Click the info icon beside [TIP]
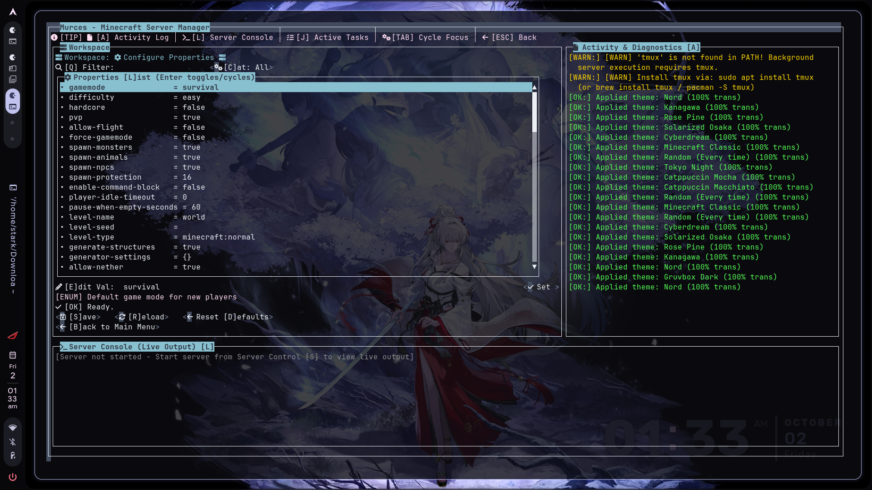872x490 pixels. tap(54, 38)
